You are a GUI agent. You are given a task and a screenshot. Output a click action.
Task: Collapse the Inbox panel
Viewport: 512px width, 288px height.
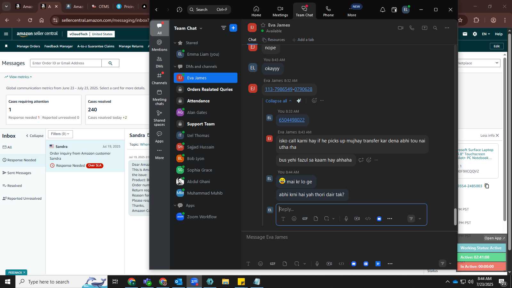pyautogui.click(x=35, y=136)
